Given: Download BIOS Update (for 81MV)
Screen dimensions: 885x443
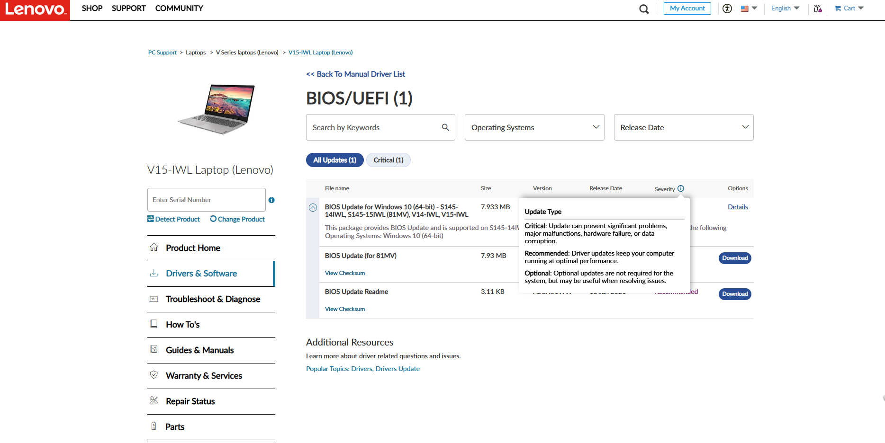Looking at the screenshot, I should pos(735,258).
